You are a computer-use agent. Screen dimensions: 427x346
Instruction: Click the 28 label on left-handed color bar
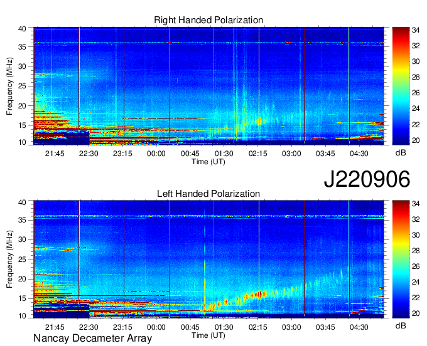point(416,251)
